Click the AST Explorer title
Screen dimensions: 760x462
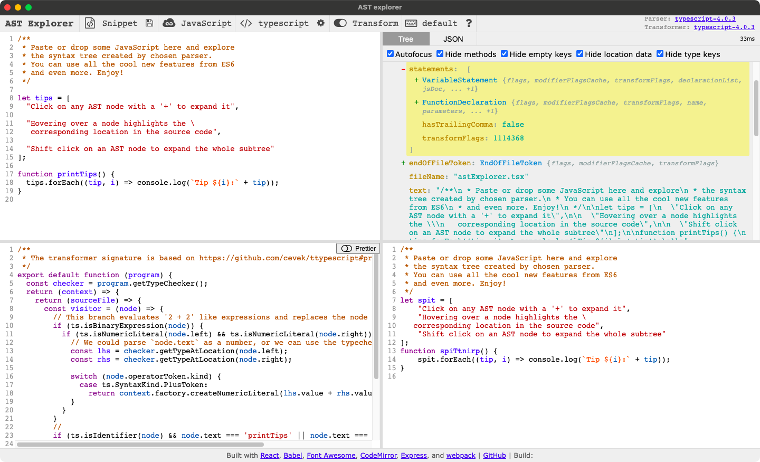[x=39, y=23]
